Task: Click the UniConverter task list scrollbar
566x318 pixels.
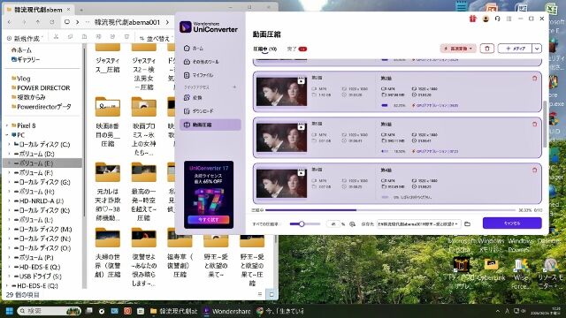Action: pyautogui.click(x=545, y=124)
